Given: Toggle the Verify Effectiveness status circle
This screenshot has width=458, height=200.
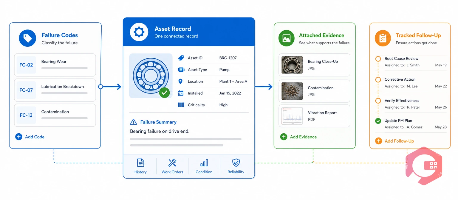Looking at the screenshot, I should coord(378,101).
